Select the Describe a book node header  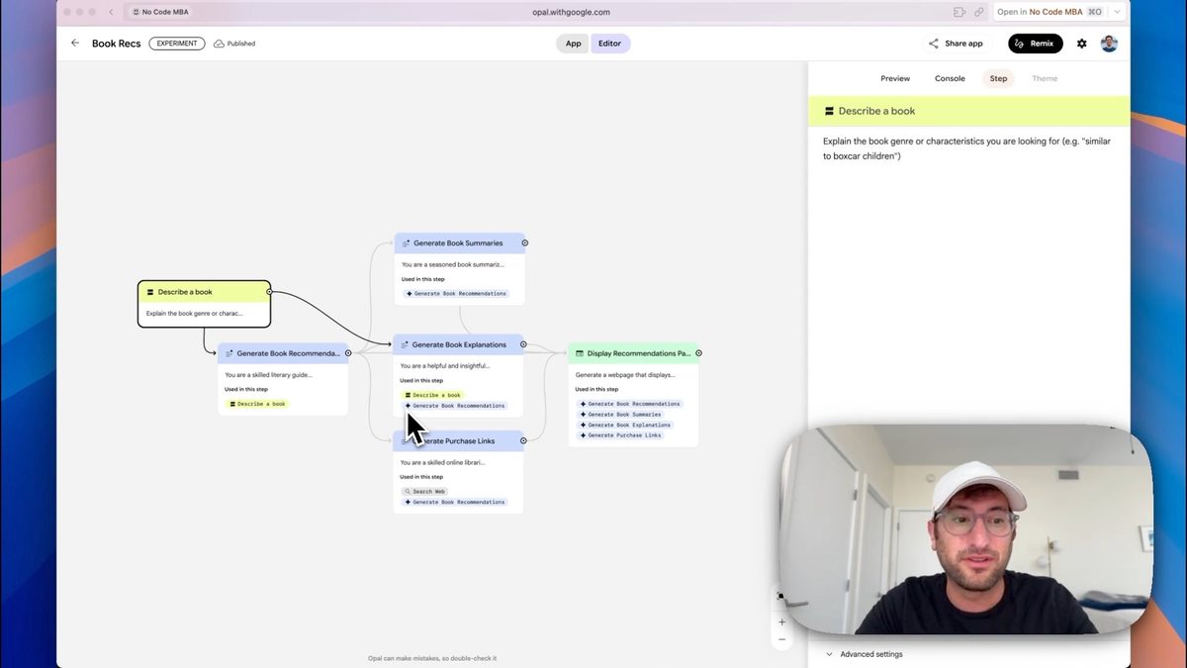click(x=204, y=292)
